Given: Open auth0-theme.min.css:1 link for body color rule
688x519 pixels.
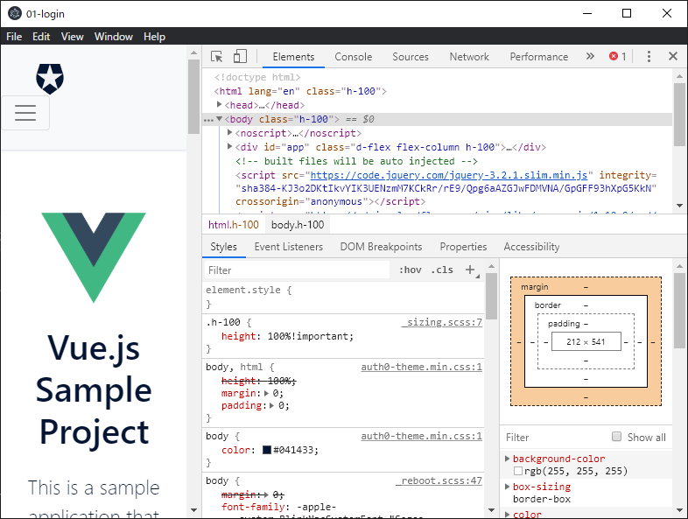Looking at the screenshot, I should pos(421,436).
